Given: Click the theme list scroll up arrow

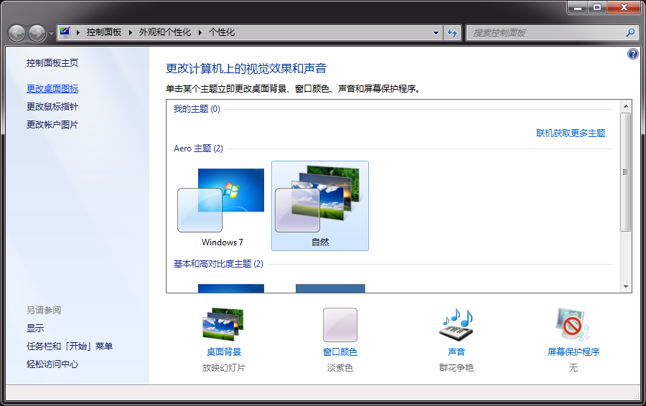Looking at the screenshot, I should [626, 106].
